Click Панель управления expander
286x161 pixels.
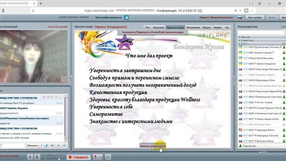pyautogui.click(x=152, y=146)
